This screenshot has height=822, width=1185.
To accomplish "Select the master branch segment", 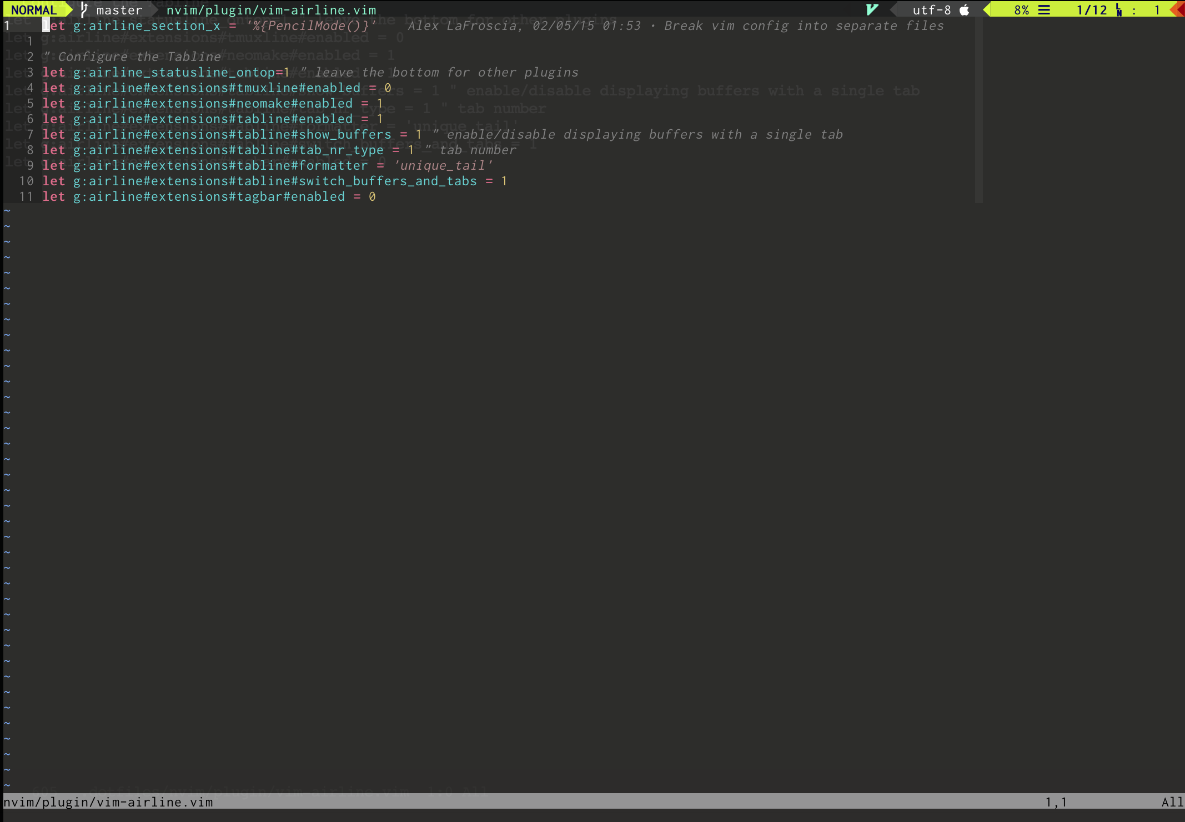I will click(118, 9).
